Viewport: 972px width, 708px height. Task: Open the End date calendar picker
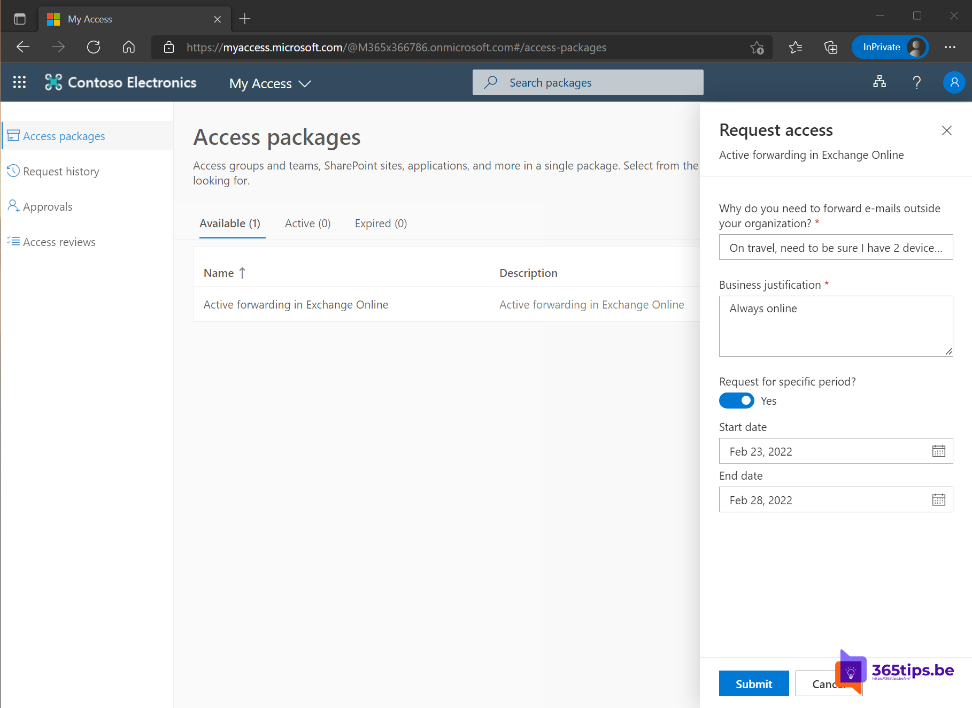(x=940, y=499)
